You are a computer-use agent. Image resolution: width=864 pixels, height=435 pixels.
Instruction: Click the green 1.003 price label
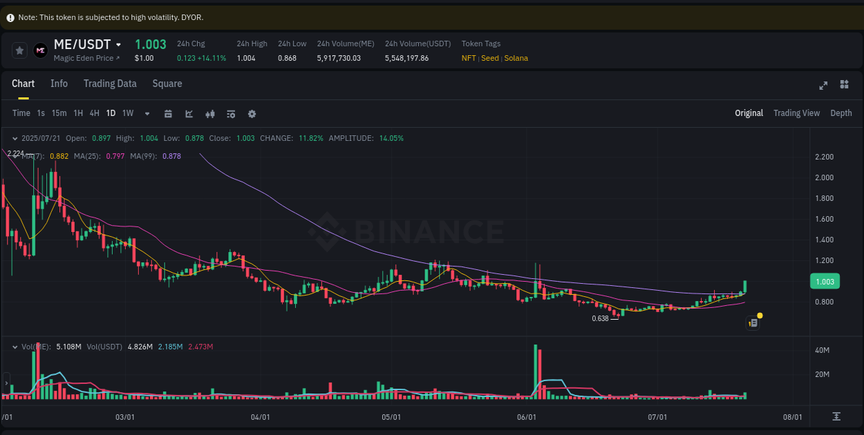825,281
